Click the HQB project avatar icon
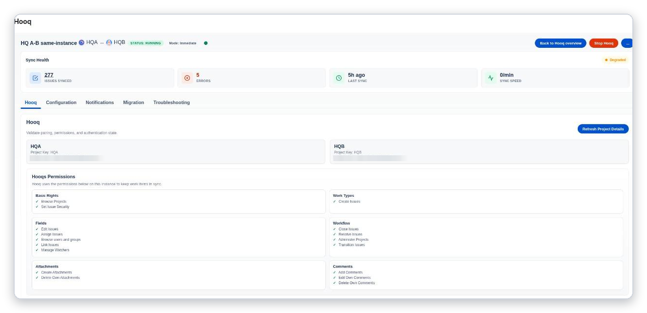Screen dimensions: 647x313 [109, 42]
